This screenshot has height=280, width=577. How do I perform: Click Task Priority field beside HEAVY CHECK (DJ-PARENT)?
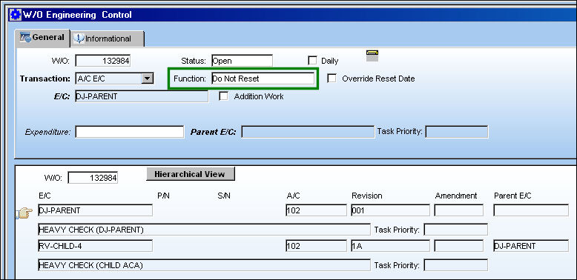(456, 230)
